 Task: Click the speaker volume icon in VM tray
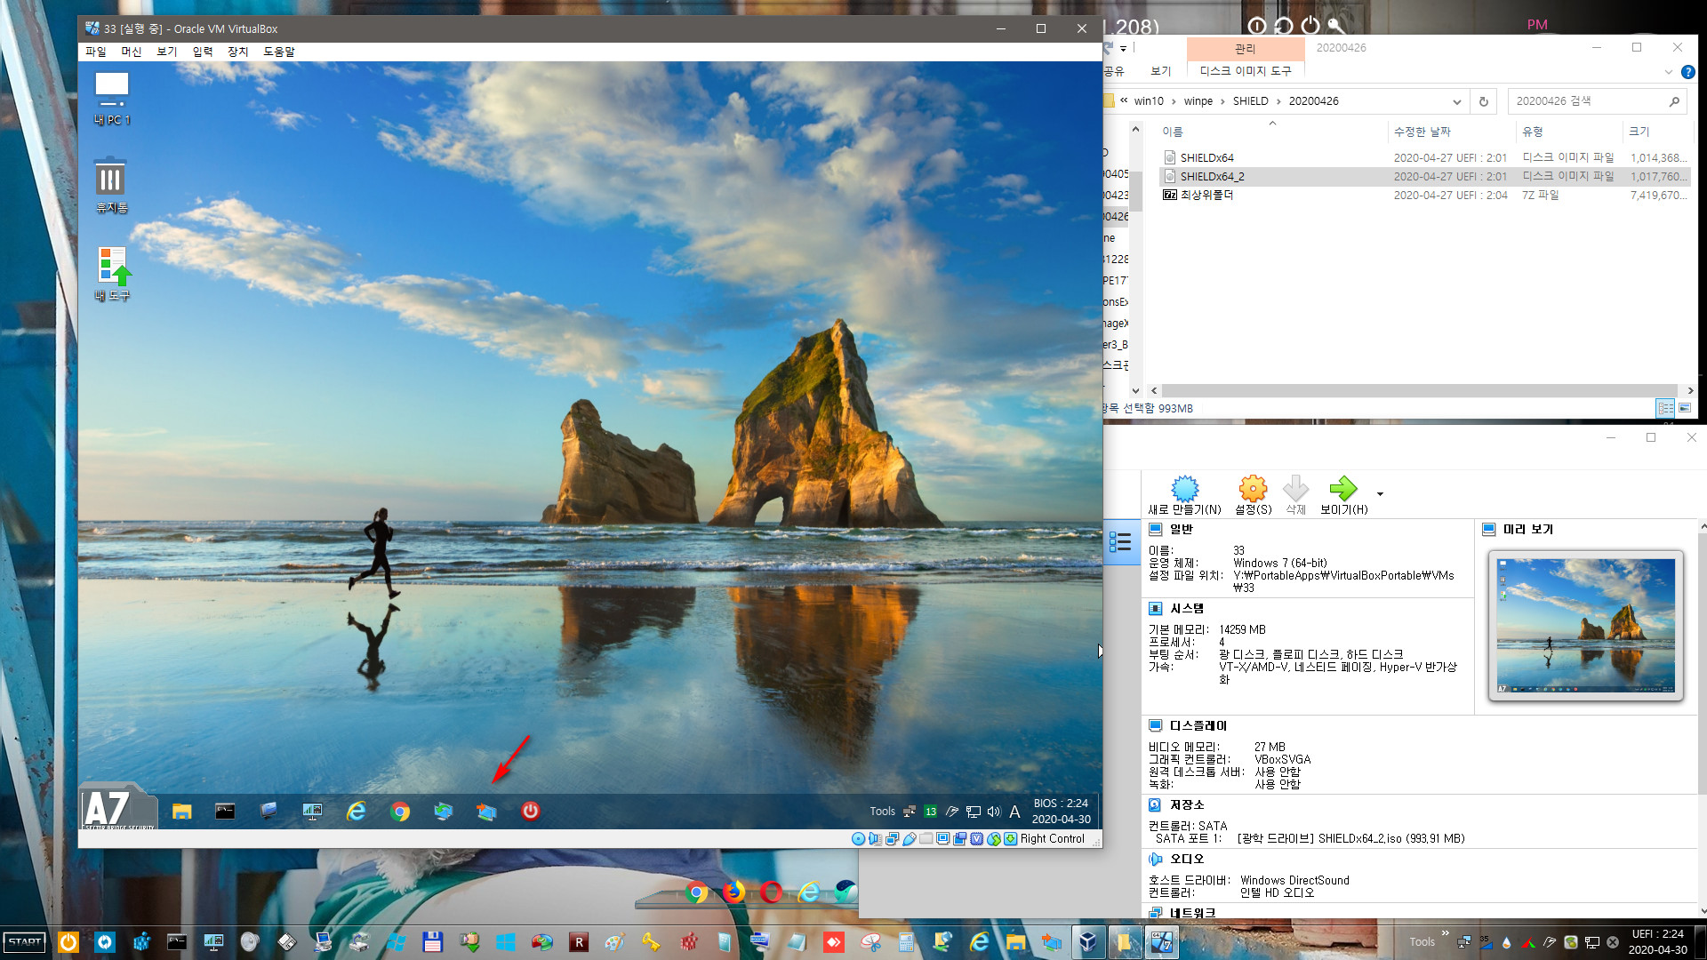pos(994,812)
